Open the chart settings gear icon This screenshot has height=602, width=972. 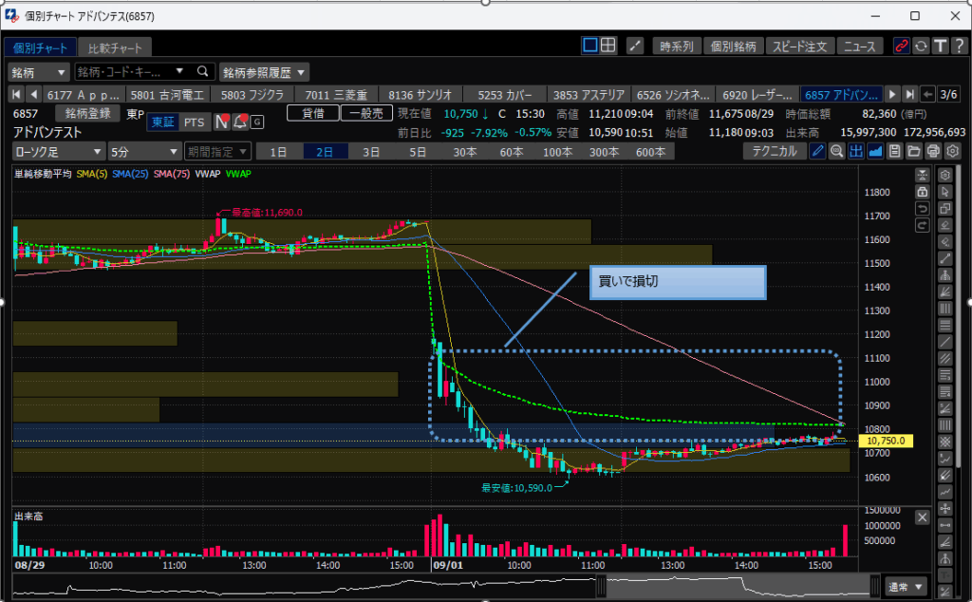pos(952,151)
